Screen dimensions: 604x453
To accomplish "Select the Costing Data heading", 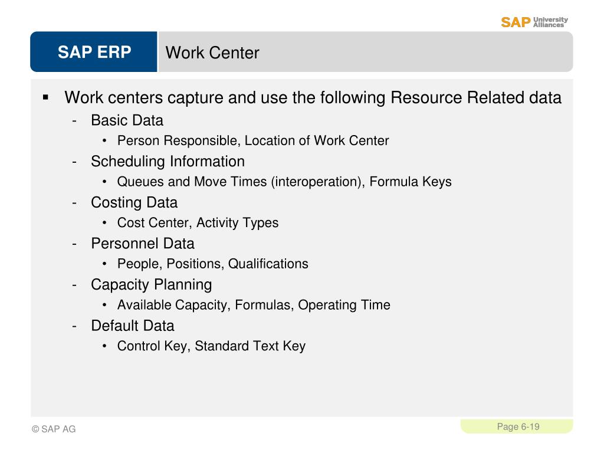I will [x=134, y=203].
